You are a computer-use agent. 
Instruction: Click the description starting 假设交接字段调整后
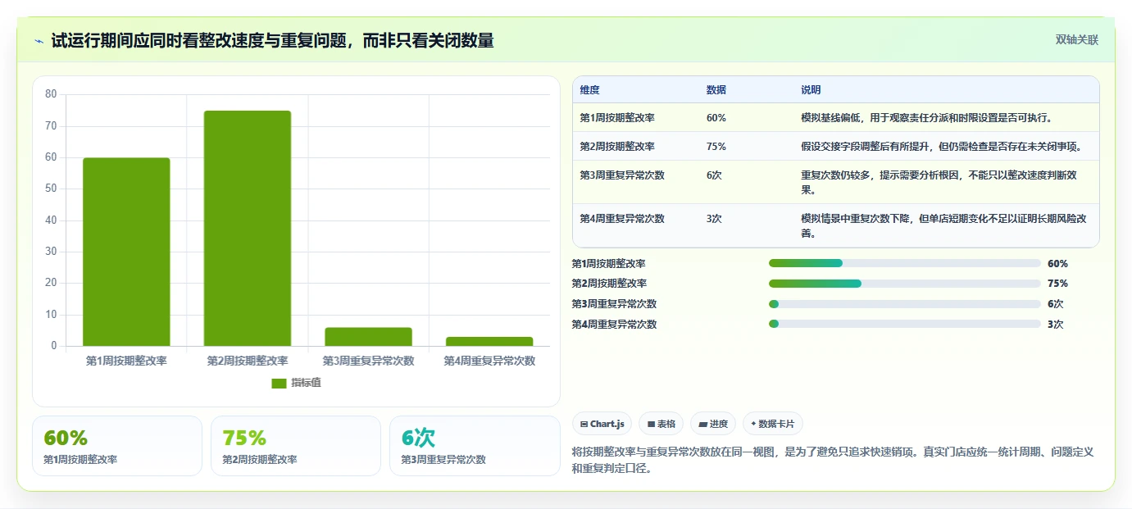coord(943,147)
